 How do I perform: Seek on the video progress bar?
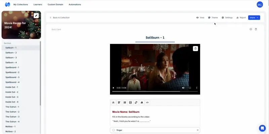(155, 91)
